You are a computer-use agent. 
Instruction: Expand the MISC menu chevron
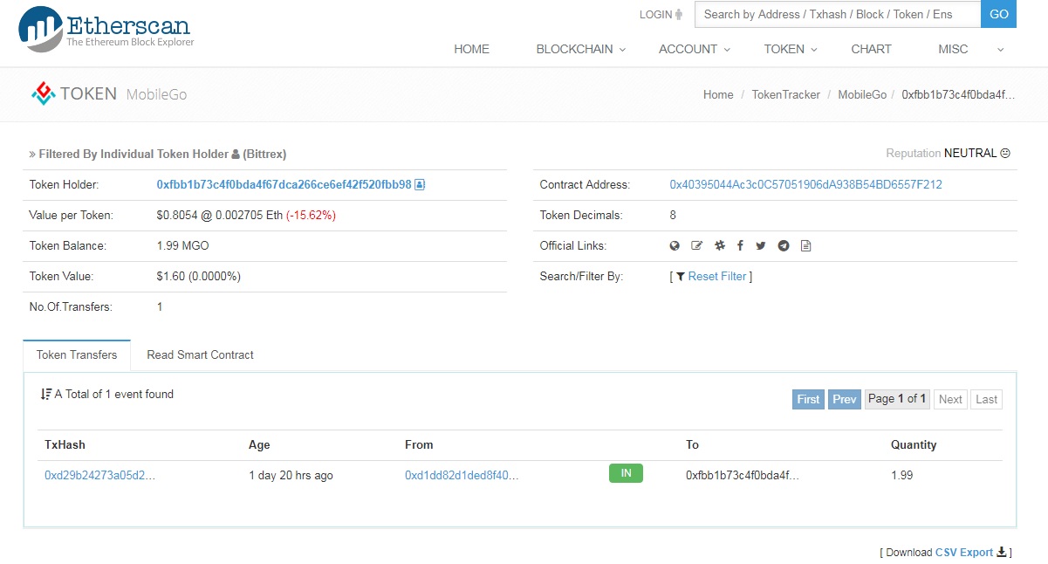click(x=1001, y=50)
